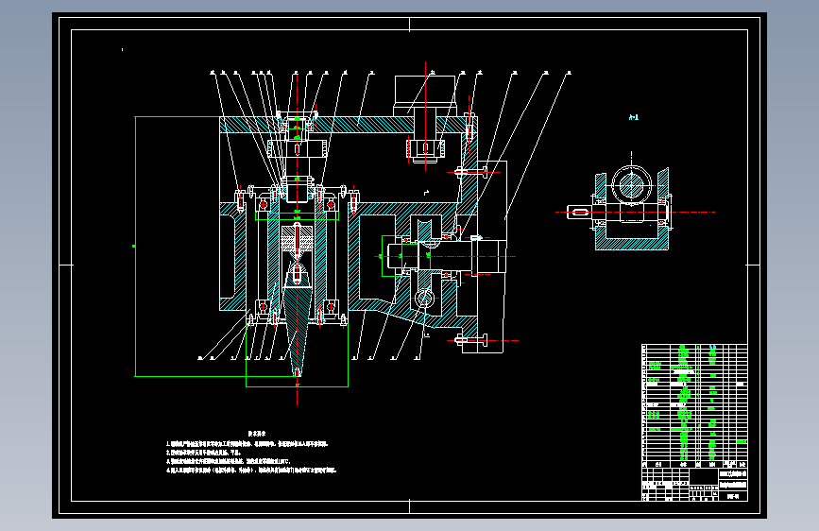
Task: Click the green width dimension under the spindle
Action: (x=298, y=386)
